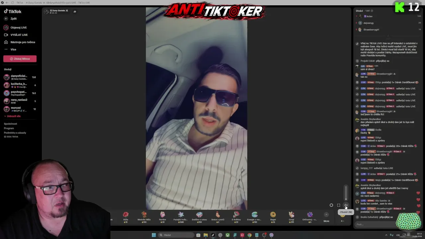Open viewers info icon next to Diváci
This screenshot has width=425, height=239.
[x=372, y=11]
